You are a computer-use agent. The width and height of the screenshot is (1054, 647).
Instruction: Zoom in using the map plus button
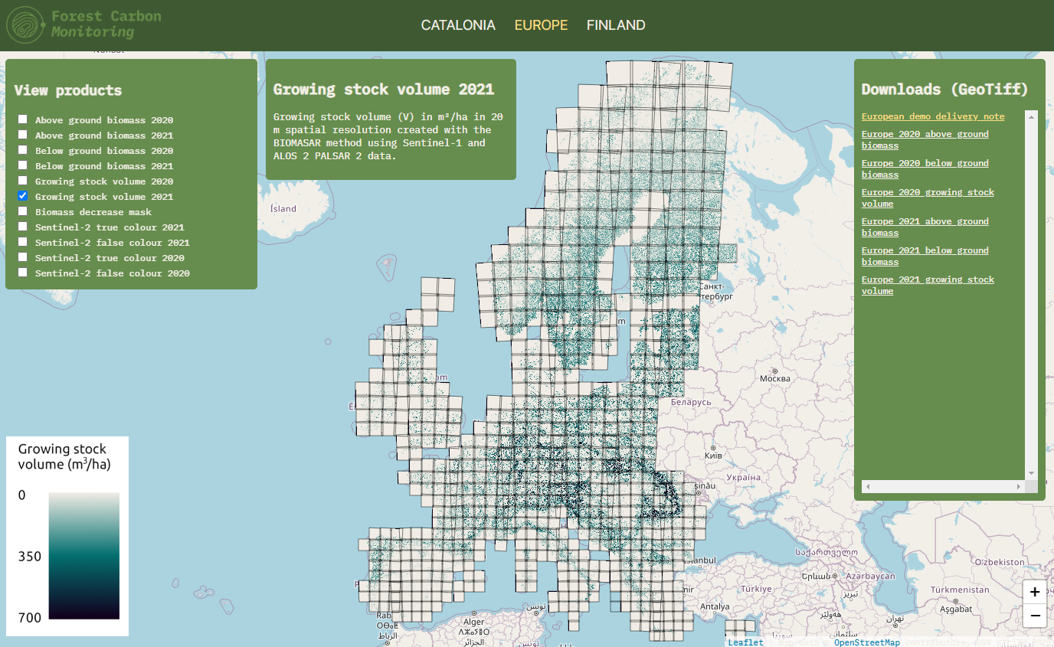coord(1034,592)
